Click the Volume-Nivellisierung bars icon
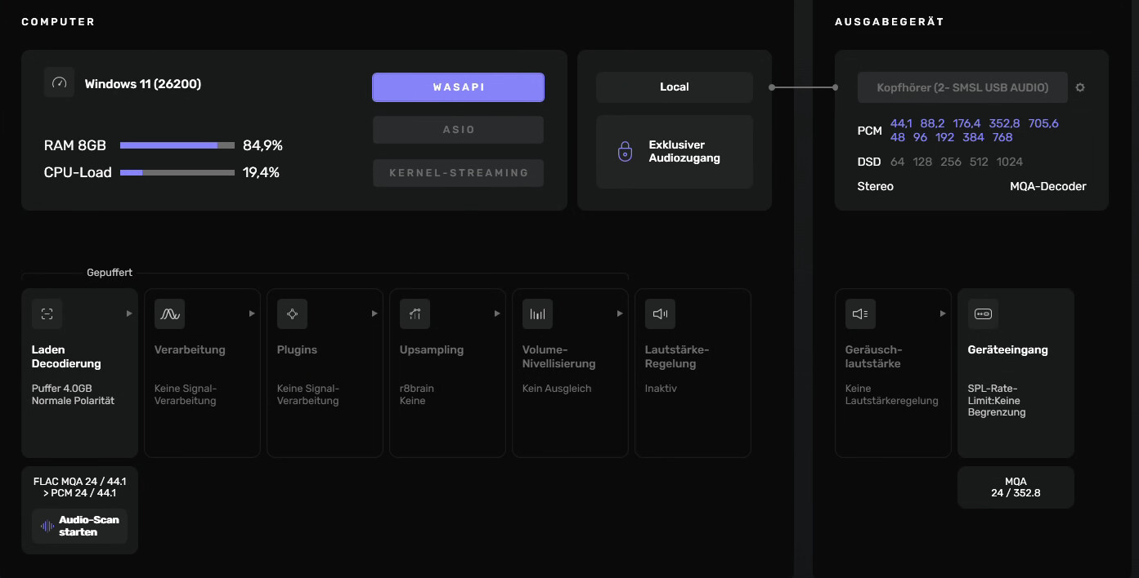Image resolution: width=1139 pixels, height=578 pixels. pos(537,313)
